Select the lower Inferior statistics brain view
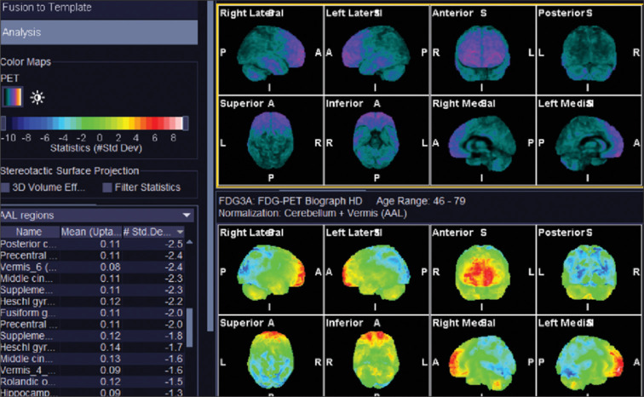Viewport: 644px width, 397px height. (376, 358)
